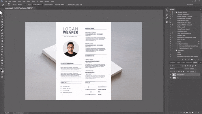Toggle Quick Mask mode icon
202x114 pixels.
point(2,74)
